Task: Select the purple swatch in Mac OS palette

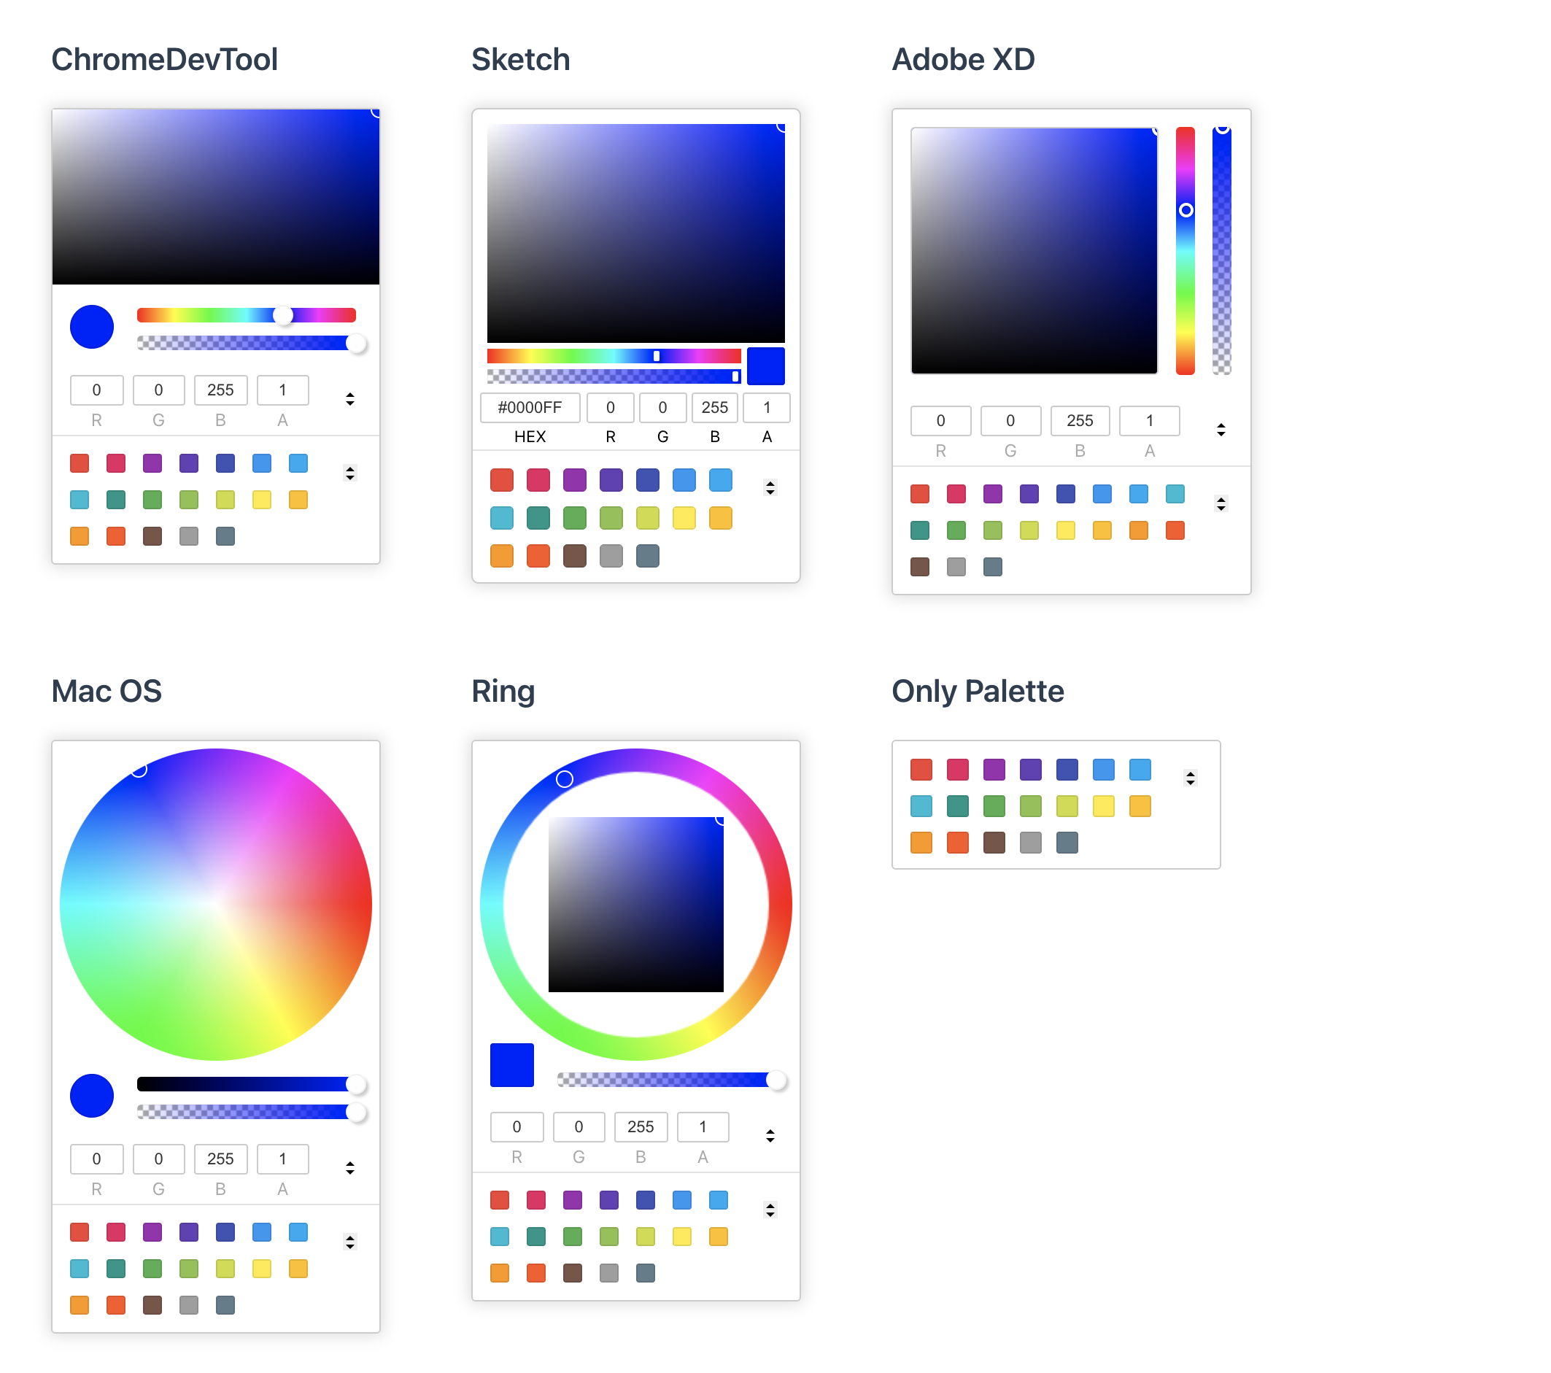Action: (x=152, y=1231)
